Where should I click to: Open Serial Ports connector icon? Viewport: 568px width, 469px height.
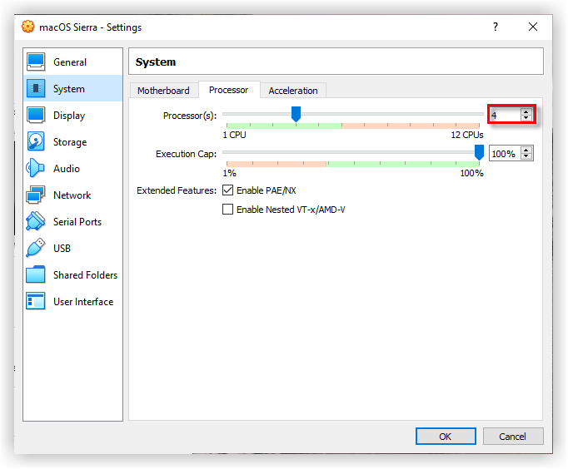coord(36,222)
